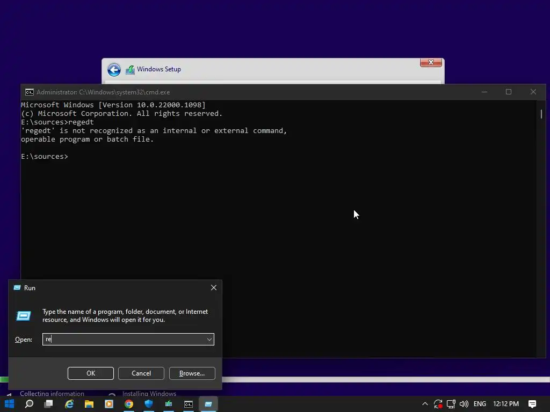This screenshot has width=550, height=412.
Task: Click 'operable program or batch file.' text
Action: point(88,139)
